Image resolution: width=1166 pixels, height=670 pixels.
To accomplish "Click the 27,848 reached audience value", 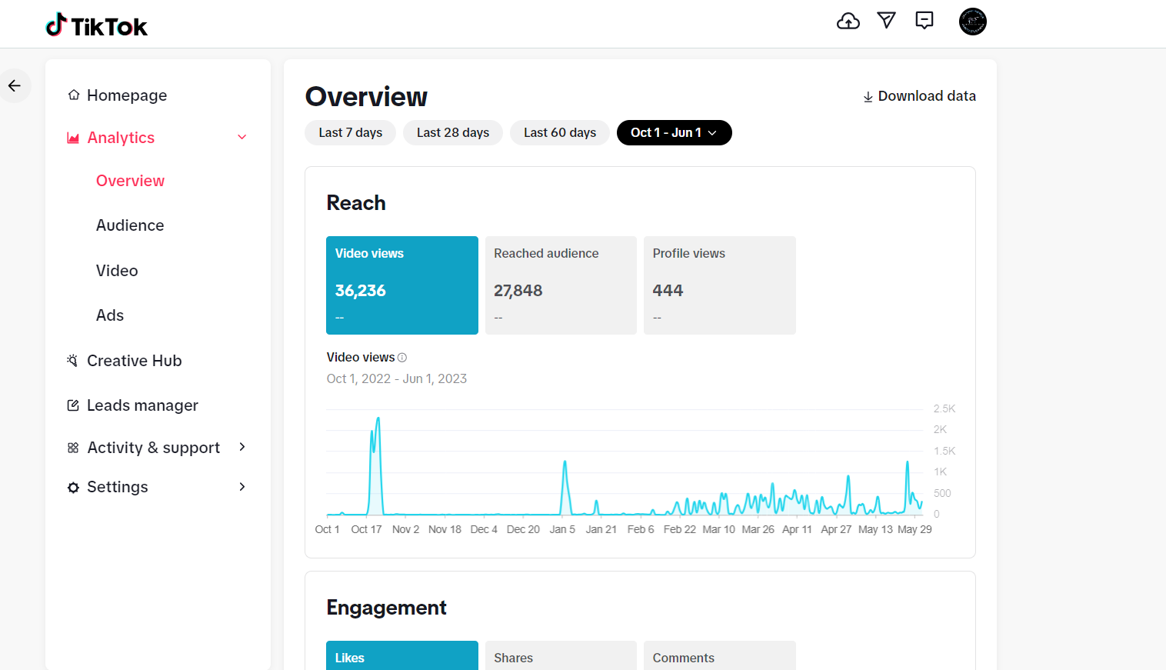I will coord(518,291).
